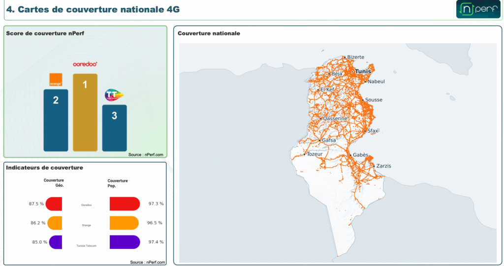Select the third-place podium bar
Screen dimensions: 504x266
114,128
